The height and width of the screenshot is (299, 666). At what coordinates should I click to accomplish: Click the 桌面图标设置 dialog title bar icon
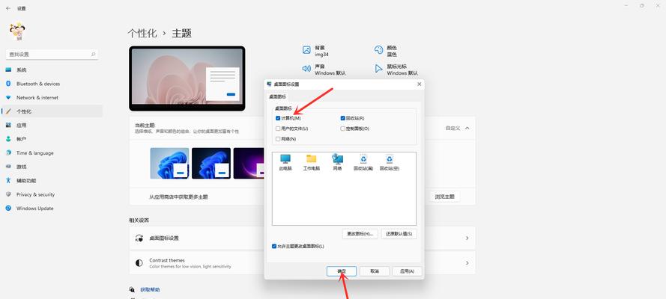269,84
